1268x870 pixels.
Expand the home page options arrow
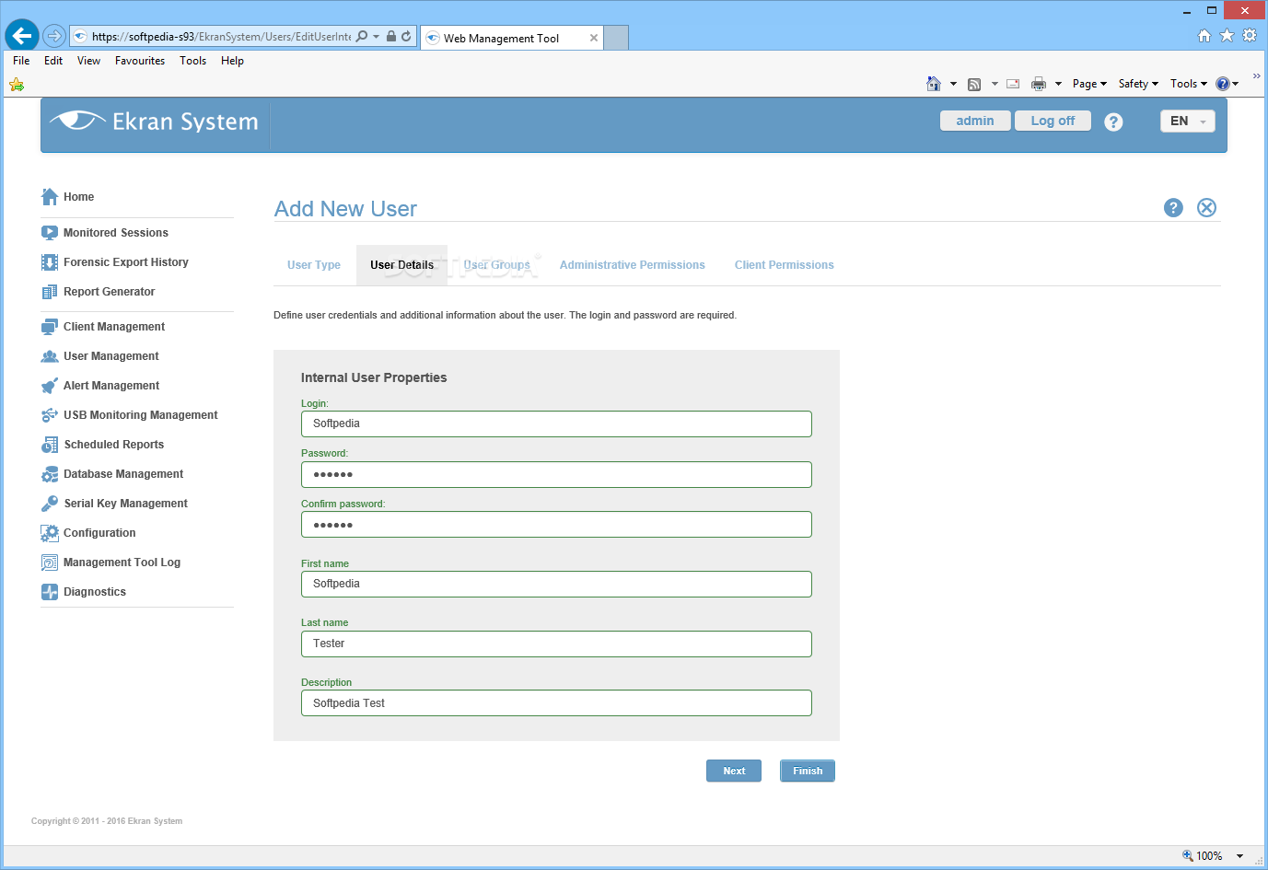[x=953, y=84]
